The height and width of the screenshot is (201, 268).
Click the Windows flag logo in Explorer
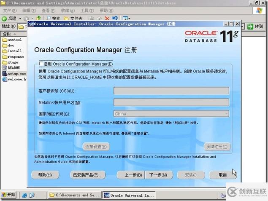point(259,11)
